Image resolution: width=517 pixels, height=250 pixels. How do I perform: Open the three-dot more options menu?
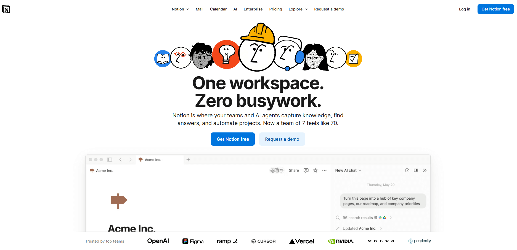(x=324, y=170)
